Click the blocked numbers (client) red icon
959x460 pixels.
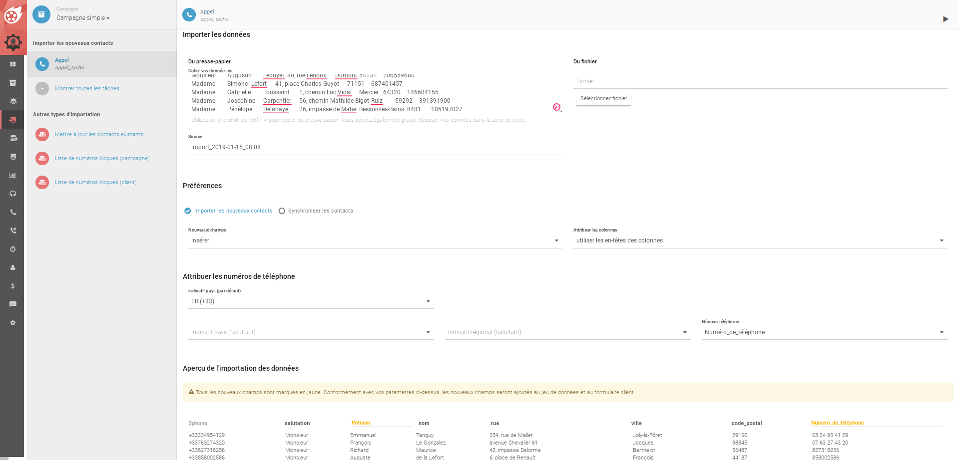point(42,182)
